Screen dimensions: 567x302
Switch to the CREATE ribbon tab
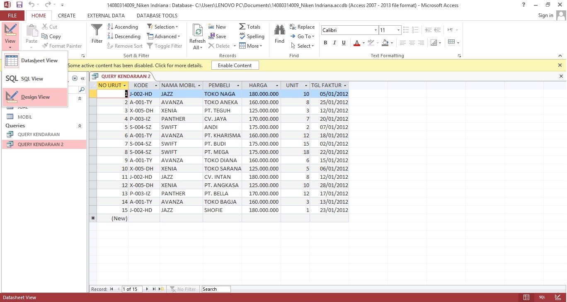point(67,15)
